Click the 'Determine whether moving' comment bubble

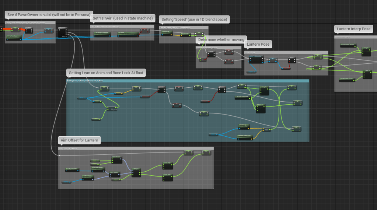221,40
